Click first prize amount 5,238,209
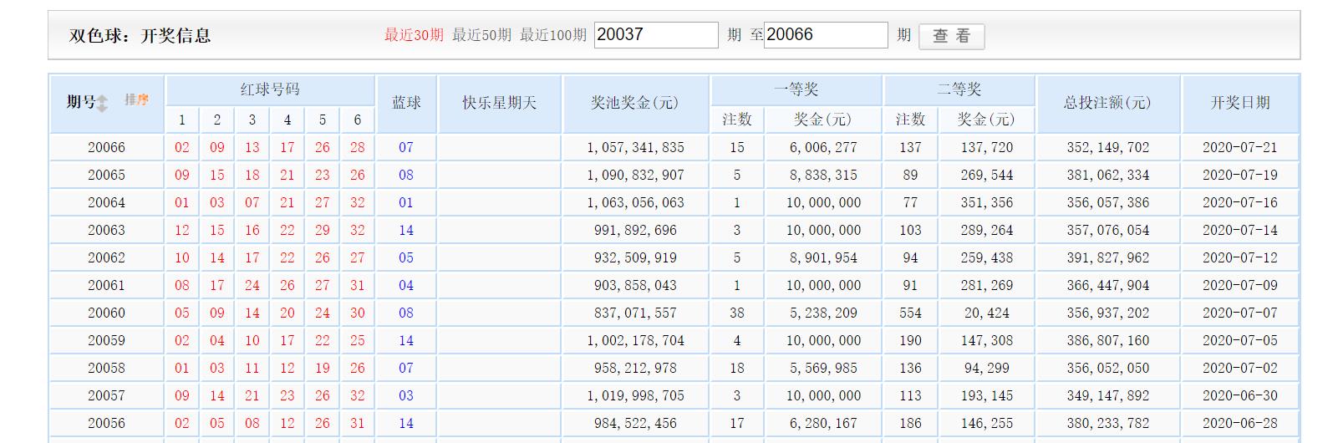Screen dimensions: 1333x443 coord(823,313)
